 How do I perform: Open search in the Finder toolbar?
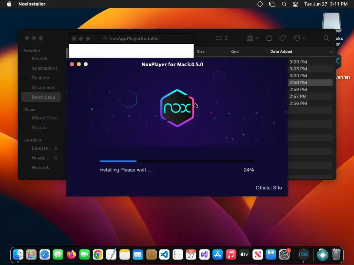326,38
